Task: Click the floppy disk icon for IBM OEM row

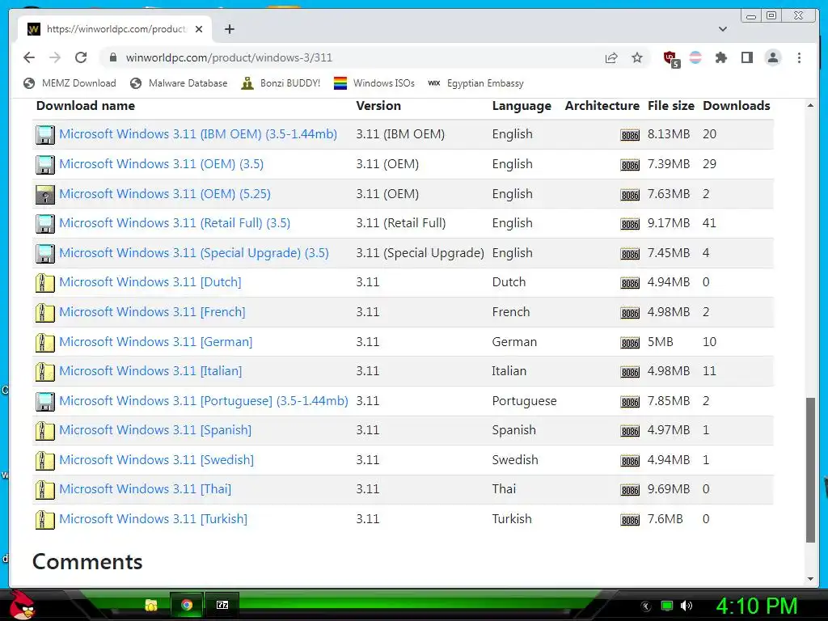Action: [x=45, y=135]
